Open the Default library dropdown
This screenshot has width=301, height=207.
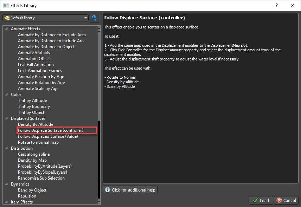[45, 18]
